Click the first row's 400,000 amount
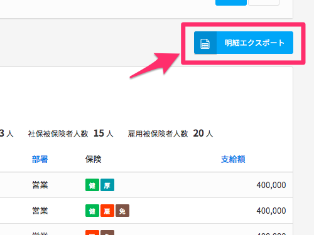The image size is (314, 235). point(271,185)
